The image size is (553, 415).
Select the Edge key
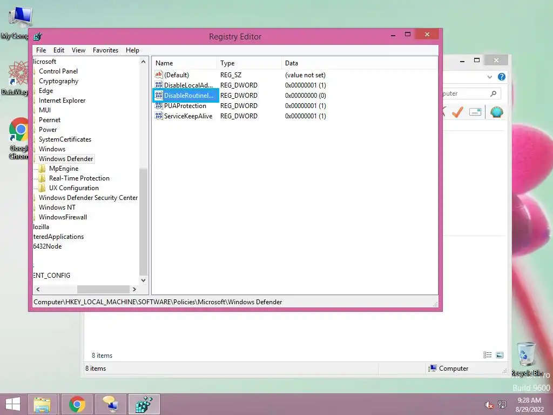coord(46,91)
